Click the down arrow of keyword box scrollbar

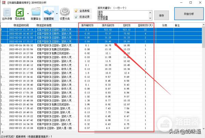(x=150, y=18)
